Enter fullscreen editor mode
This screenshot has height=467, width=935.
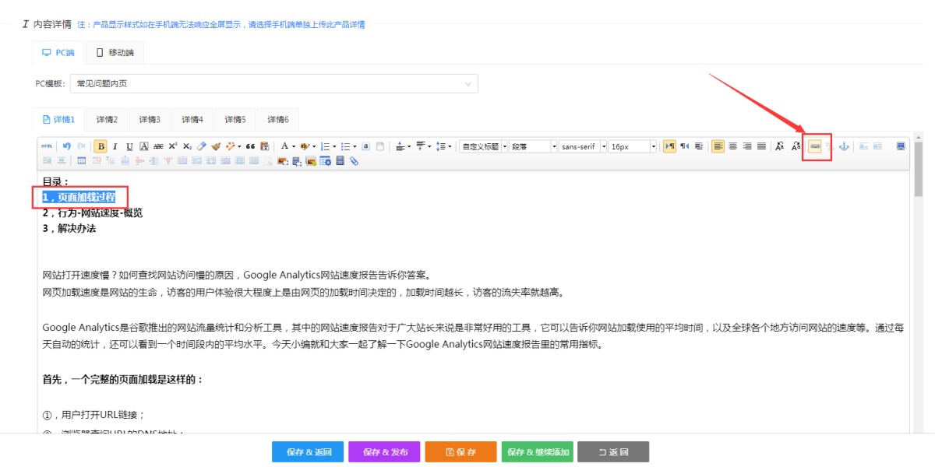[901, 146]
